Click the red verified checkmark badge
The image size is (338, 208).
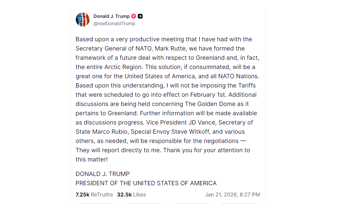tap(134, 16)
